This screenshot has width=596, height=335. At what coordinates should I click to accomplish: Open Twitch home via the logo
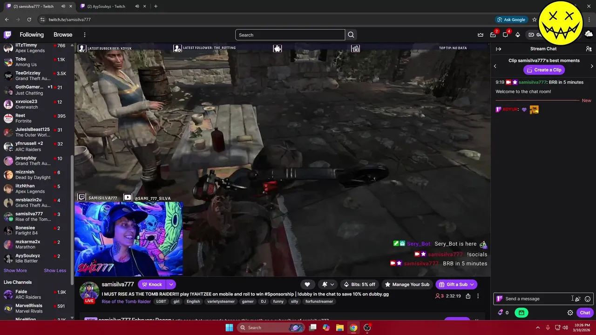7,35
